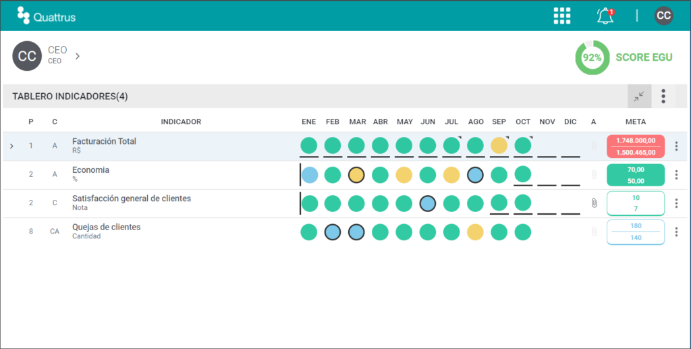Click the INDICADOR column header
The image size is (691, 349).
(x=181, y=122)
